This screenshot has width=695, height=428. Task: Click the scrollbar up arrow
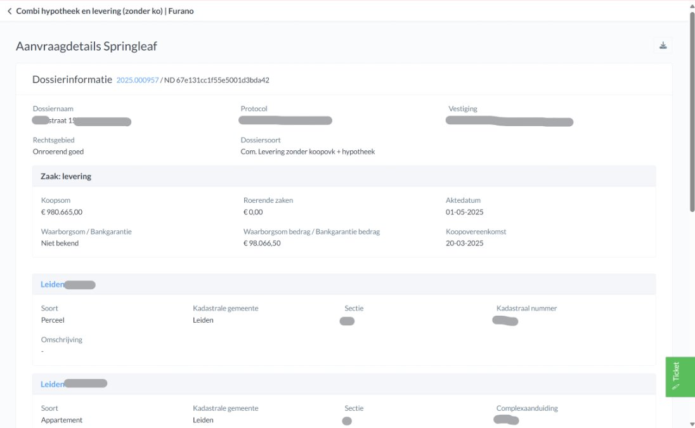691,5
